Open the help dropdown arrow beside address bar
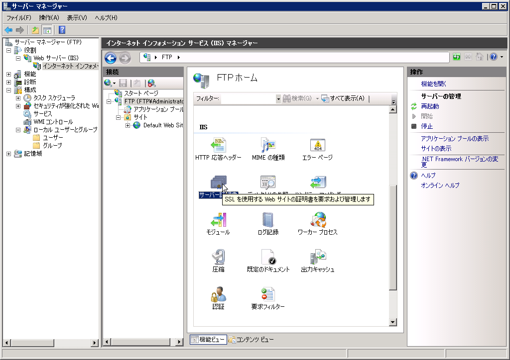 point(502,57)
